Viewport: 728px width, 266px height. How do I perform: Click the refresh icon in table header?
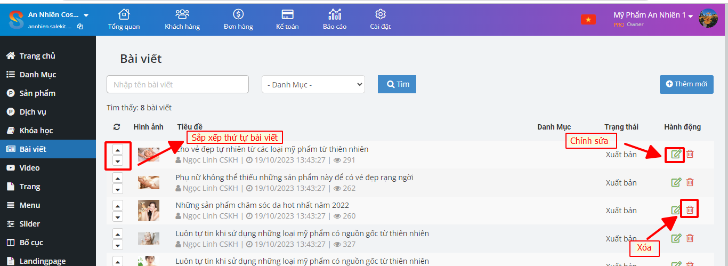pos(117,127)
